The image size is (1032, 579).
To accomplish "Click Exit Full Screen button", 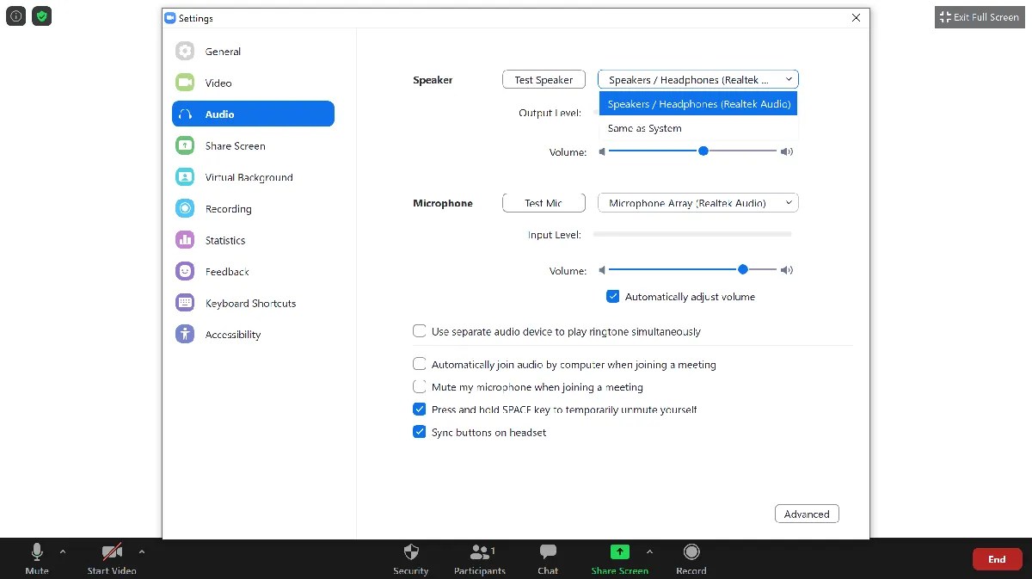I will 980,17.
